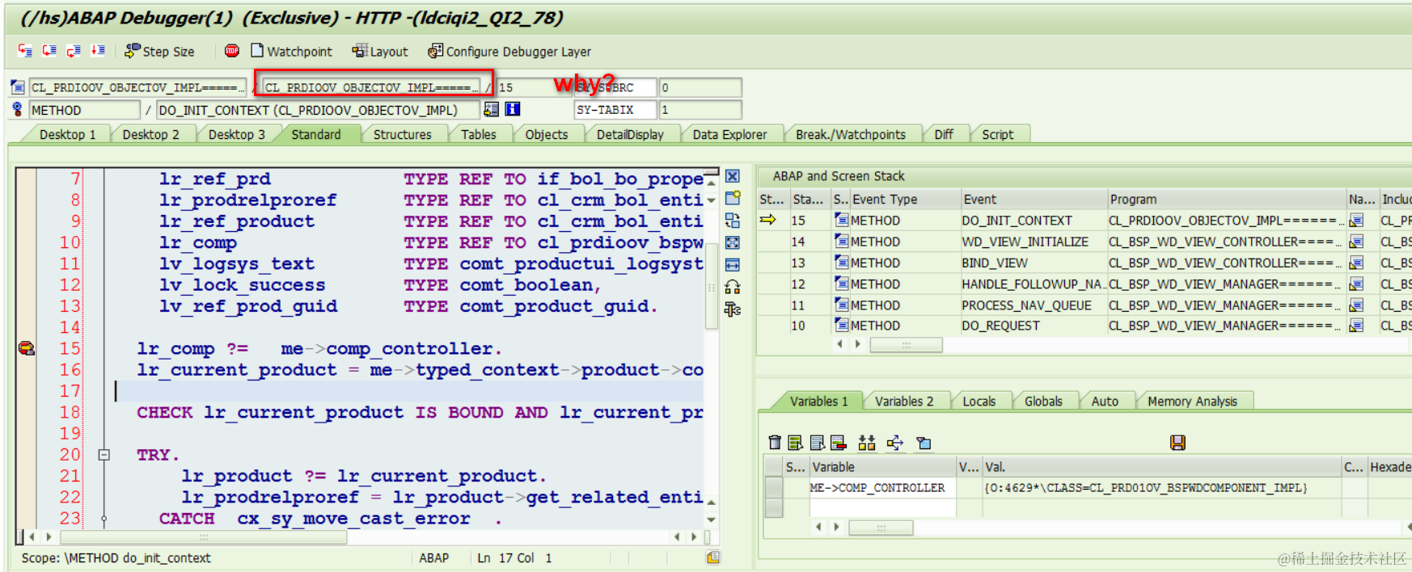Open the Diff tab
This screenshot has height=572, width=1412.
(x=944, y=134)
